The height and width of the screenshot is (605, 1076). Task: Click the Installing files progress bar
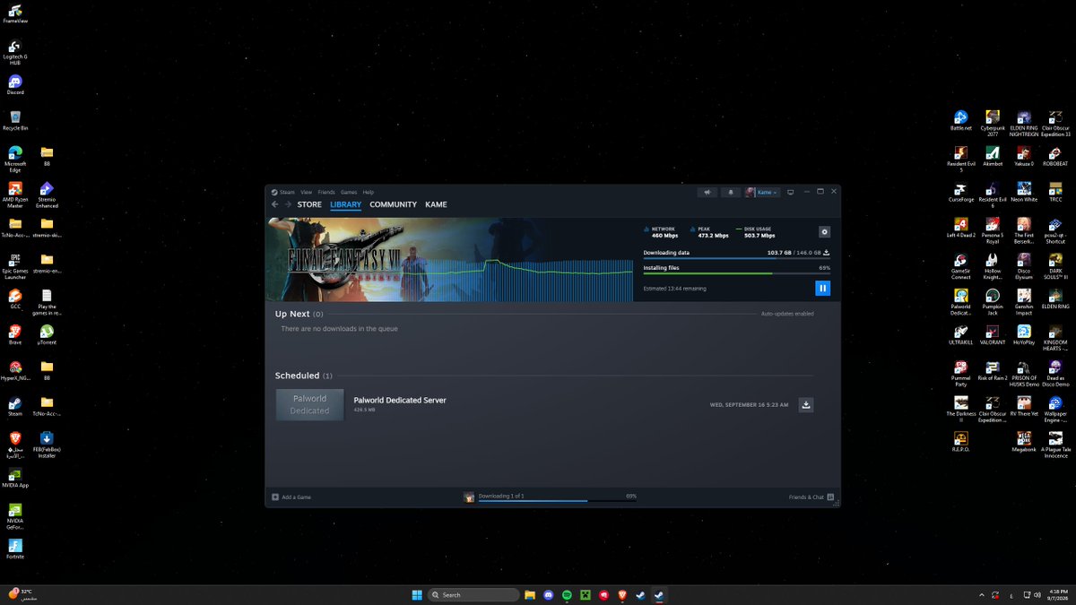tap(736, 273)
